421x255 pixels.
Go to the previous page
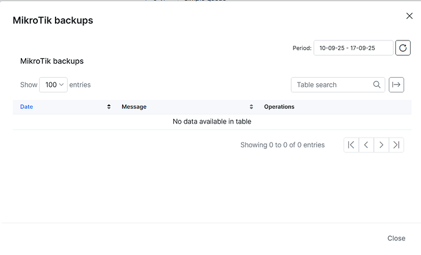tap(366, 145)
